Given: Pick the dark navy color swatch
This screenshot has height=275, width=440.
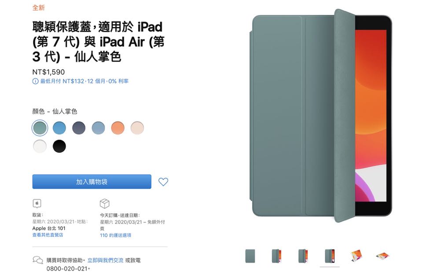Looking at the screenshot, I should [x=79, y=128].
